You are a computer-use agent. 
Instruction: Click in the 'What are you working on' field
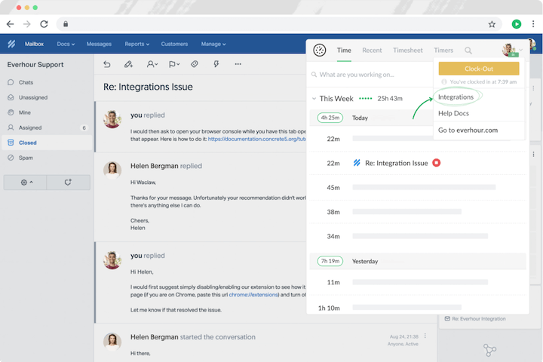(370, 75)
